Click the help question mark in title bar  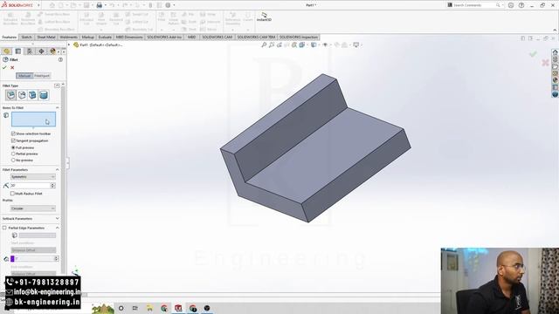[521, 5]
